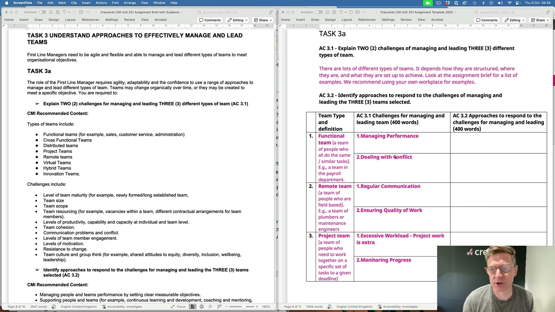Click Redo icon in right Template window
Image resolution: width=555 pixels, height=312 pixels.
351,12
